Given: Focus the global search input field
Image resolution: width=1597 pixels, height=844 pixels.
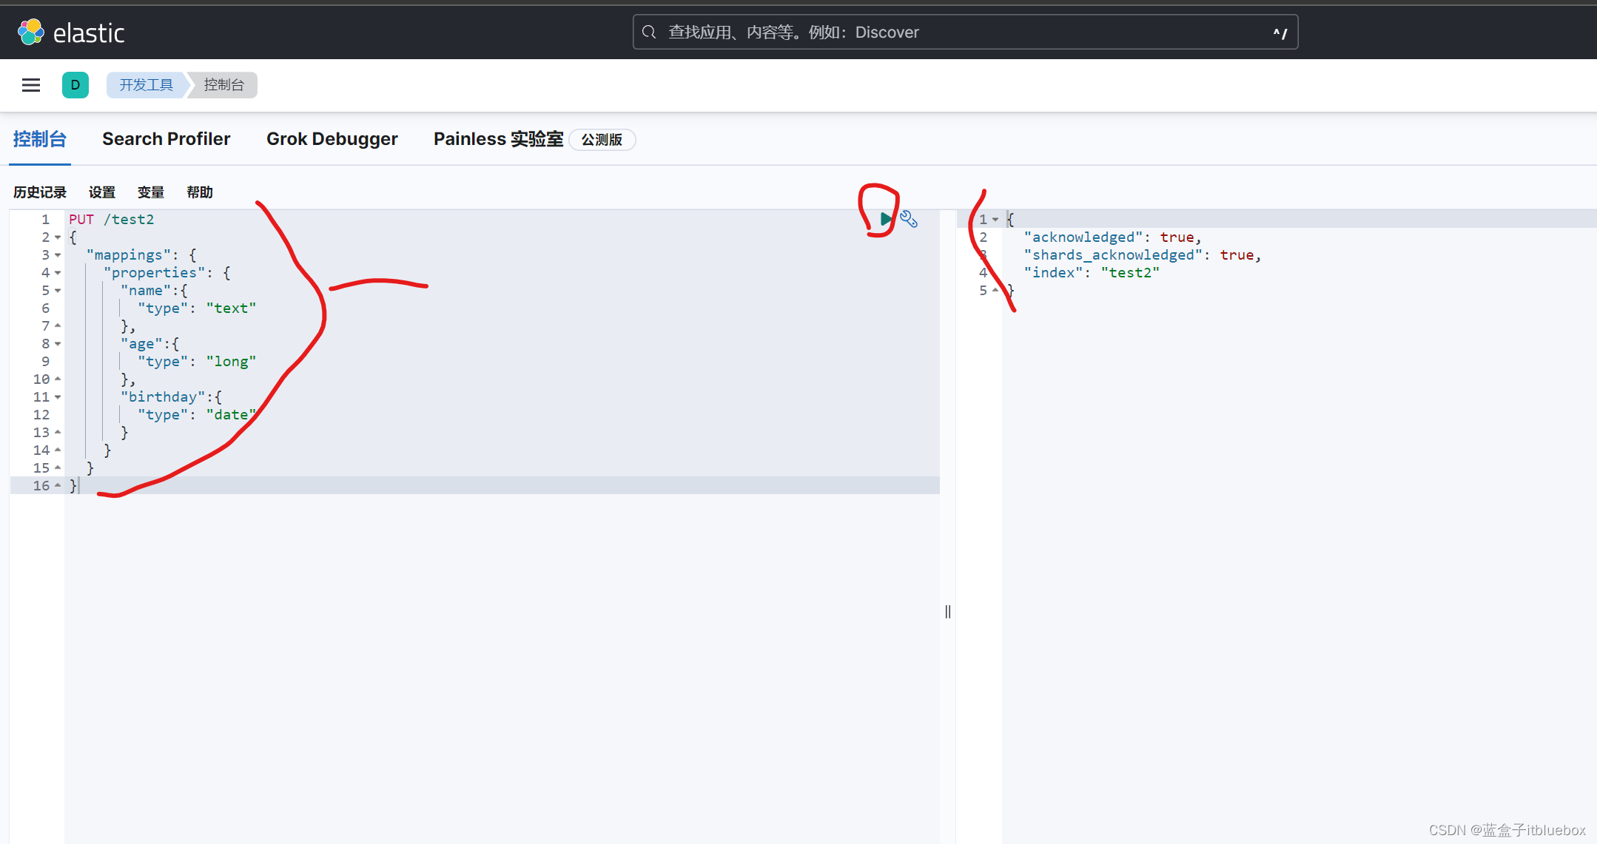Looking at the screenshot, I should (962, 33).
